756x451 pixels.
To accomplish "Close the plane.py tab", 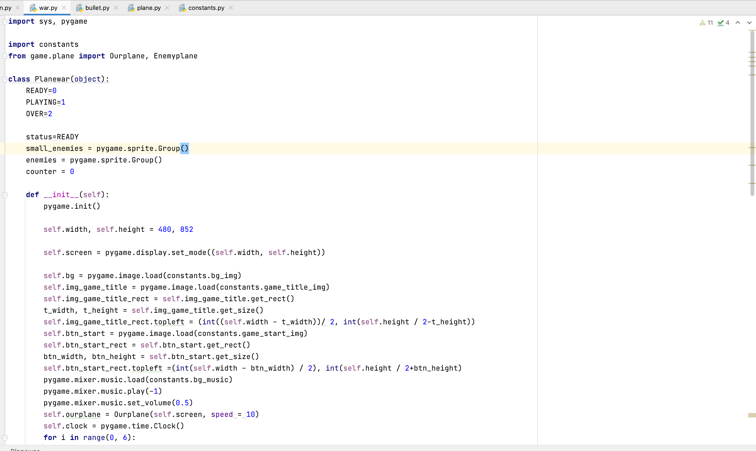I will pos(167,8).
